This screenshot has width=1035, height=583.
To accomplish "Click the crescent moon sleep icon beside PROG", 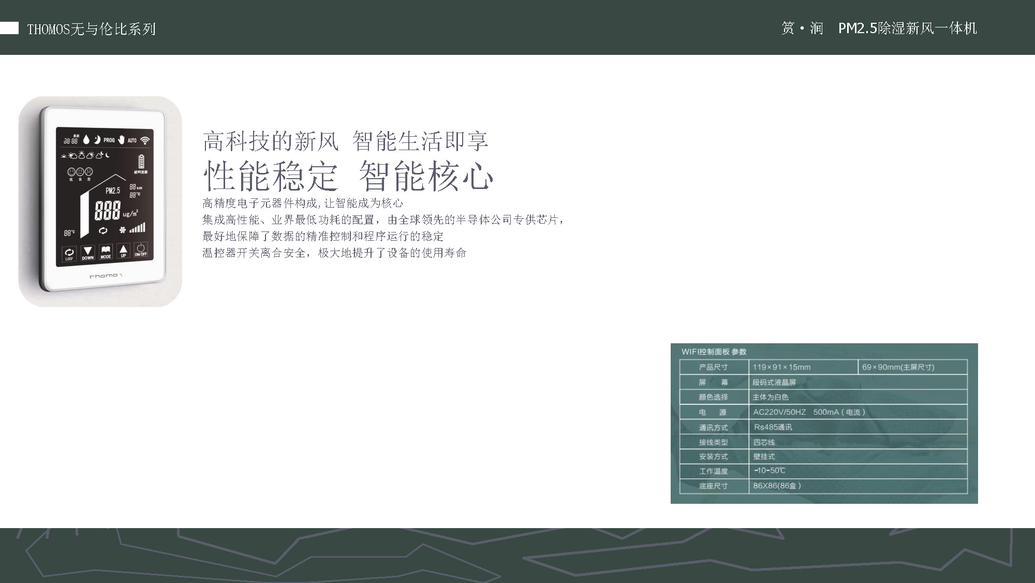I will (x=97, y=139).
